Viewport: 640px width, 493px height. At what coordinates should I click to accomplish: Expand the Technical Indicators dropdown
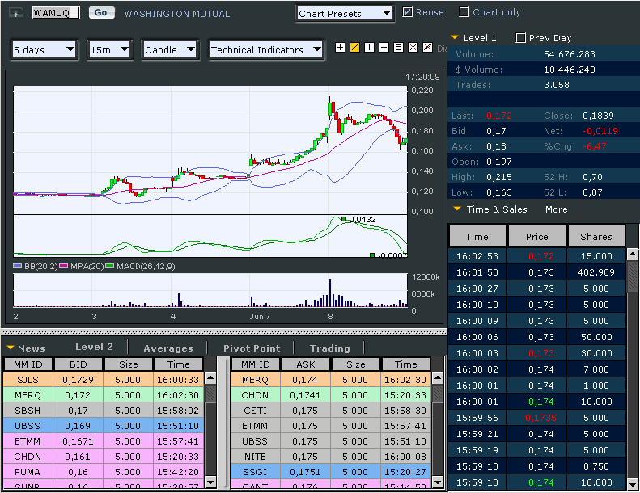tap(265, 49)
